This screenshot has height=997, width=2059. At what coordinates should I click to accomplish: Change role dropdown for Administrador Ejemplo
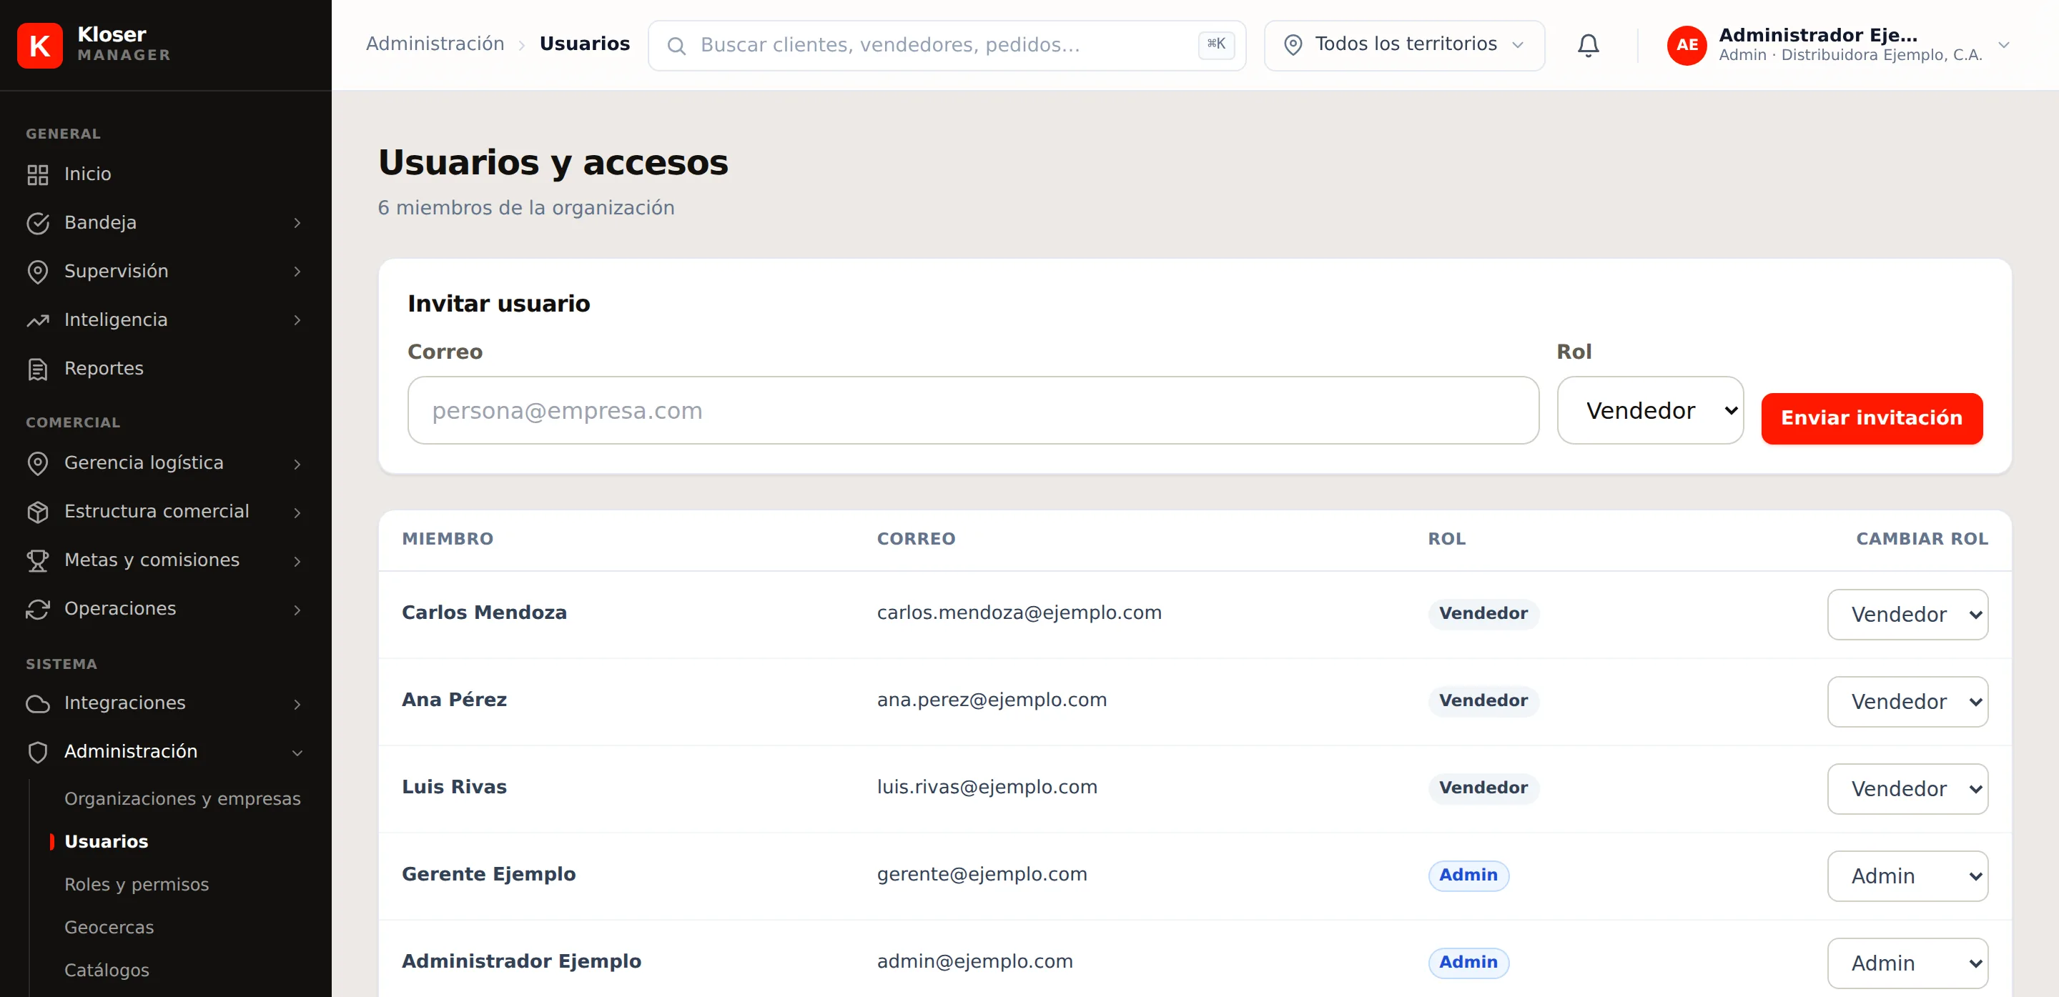1907,963
